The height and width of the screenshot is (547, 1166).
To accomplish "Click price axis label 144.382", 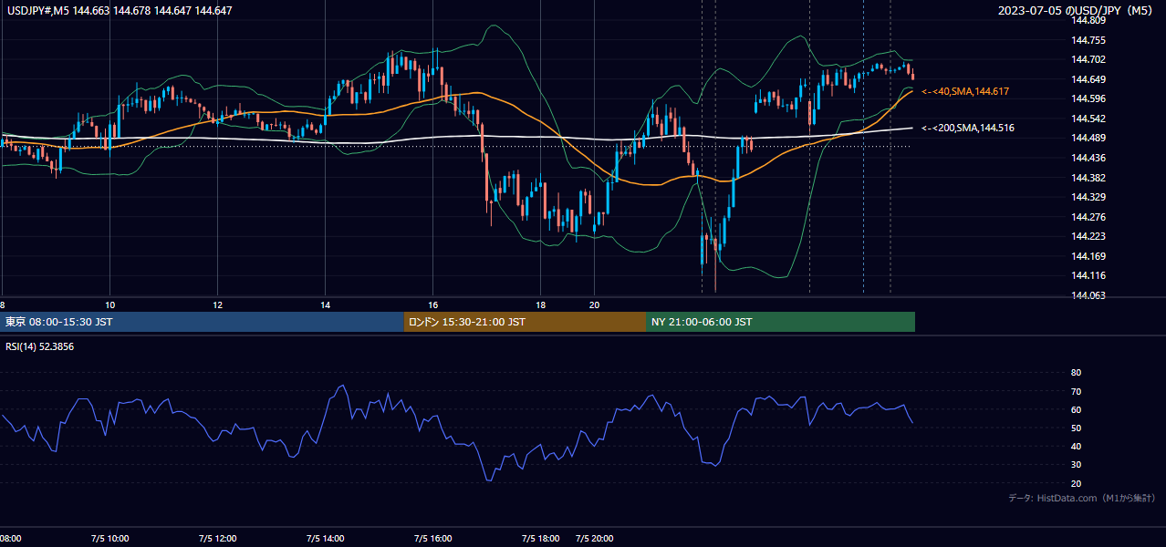I will point(1088,178).
